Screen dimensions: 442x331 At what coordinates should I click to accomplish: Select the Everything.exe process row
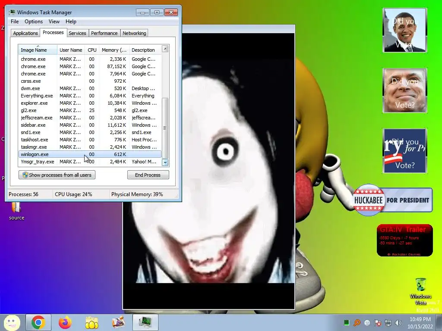pyautogui.click(x=90, y=96)
